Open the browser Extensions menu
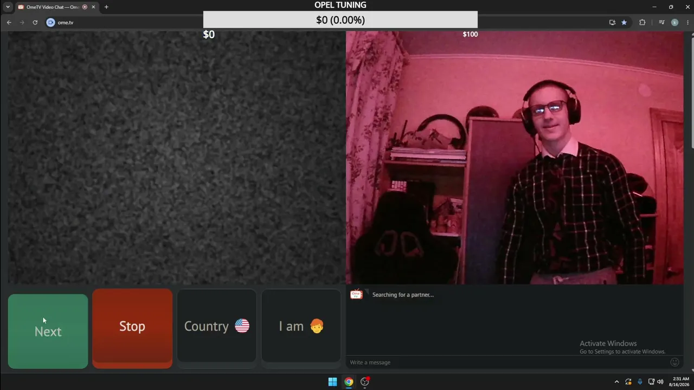The height and width of the screenshot is (390, 694). 642,22
